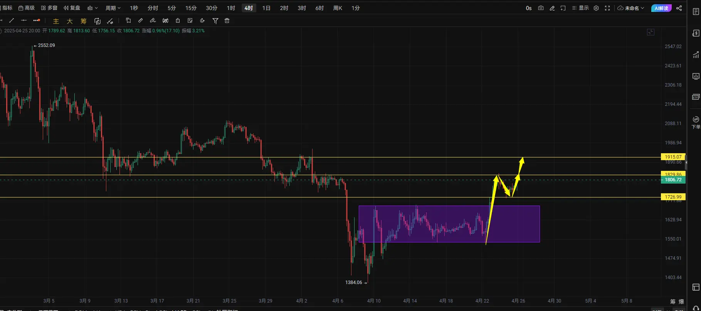701x311 pixels.
Task: Click the copy drawings icon
Action: (x=128, y=20)
